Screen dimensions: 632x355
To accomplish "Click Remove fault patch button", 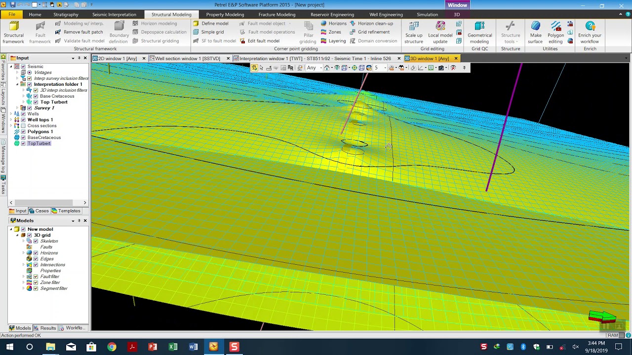I will coord(79,32).
